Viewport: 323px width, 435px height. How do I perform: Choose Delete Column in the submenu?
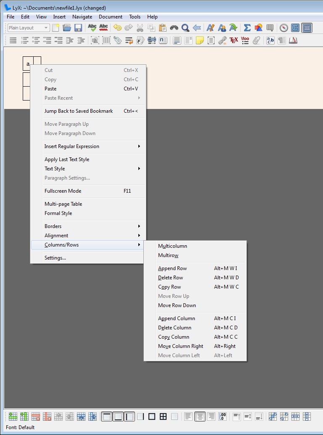click(195, 328)
